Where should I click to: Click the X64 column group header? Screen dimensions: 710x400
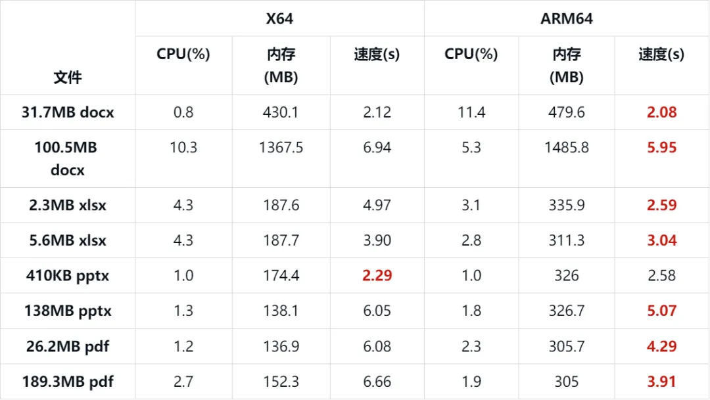click(279, 19)
